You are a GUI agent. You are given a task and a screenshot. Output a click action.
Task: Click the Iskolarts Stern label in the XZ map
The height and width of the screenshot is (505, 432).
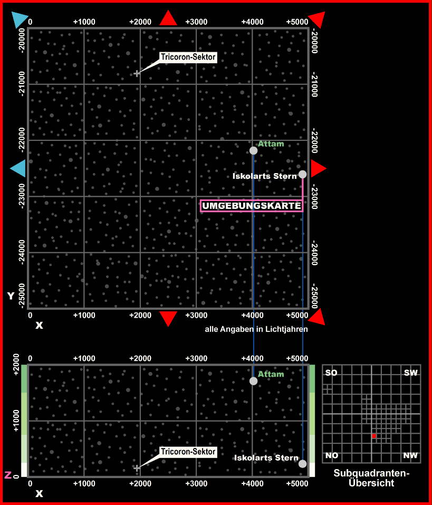[266, 458]
